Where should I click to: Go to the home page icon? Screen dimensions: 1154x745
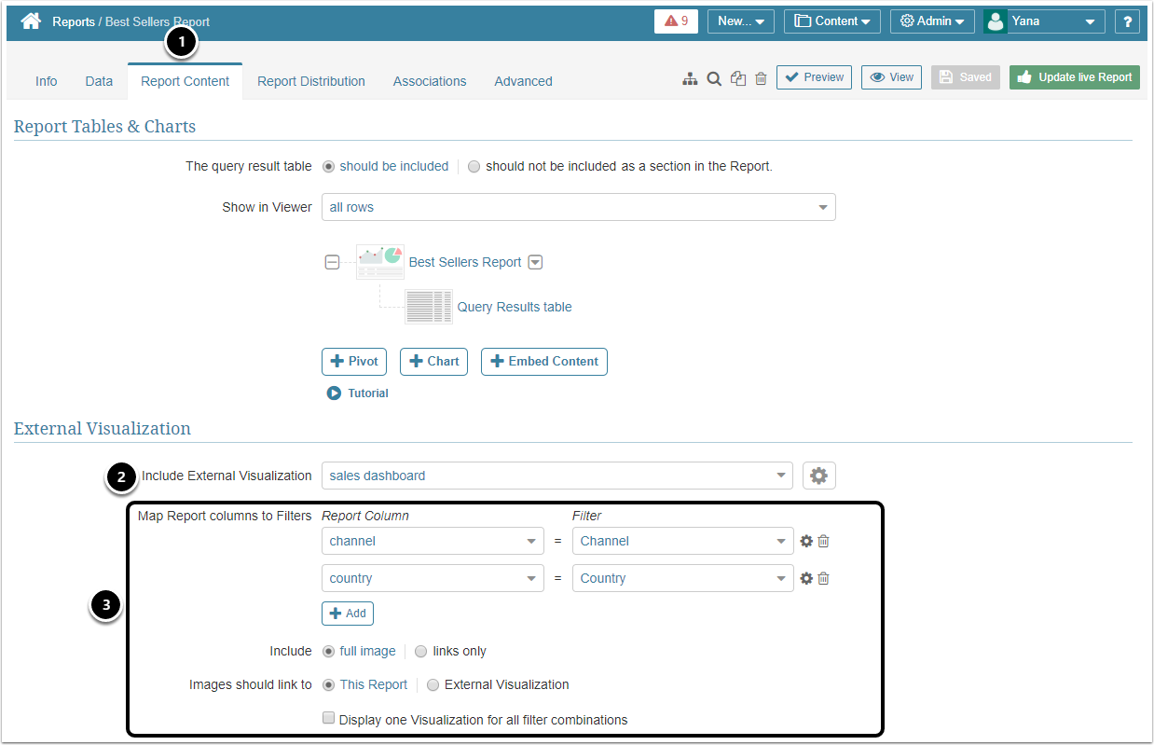point(31,21)
